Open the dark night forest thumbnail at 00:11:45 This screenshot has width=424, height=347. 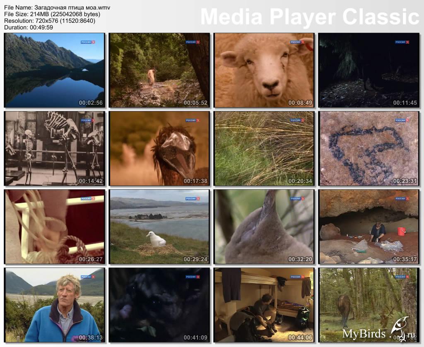click(x=369, y=70)
